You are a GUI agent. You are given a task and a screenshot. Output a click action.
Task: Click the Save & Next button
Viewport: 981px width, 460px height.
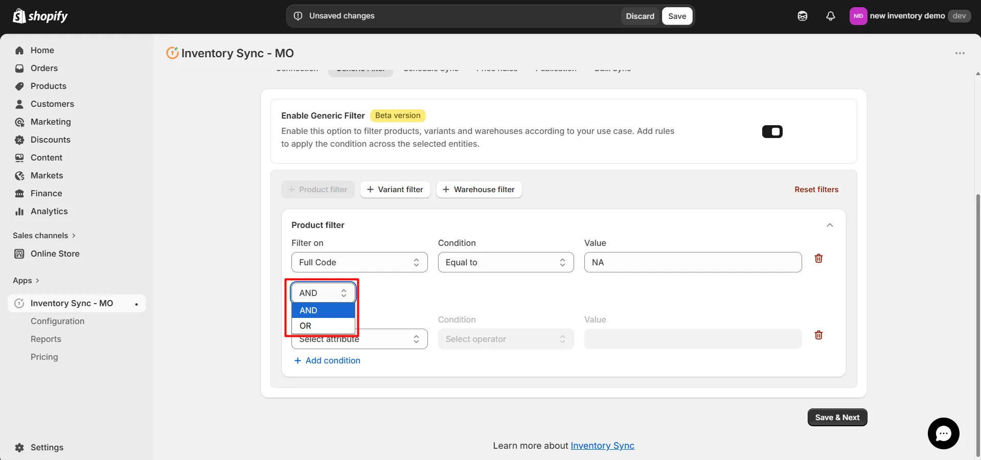point(837,417)
